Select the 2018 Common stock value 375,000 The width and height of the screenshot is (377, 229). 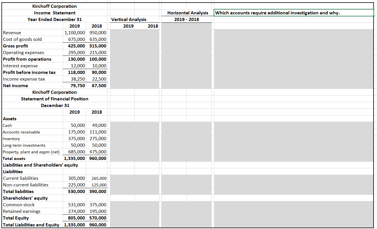pyautogui.click(x=98, y=205)
